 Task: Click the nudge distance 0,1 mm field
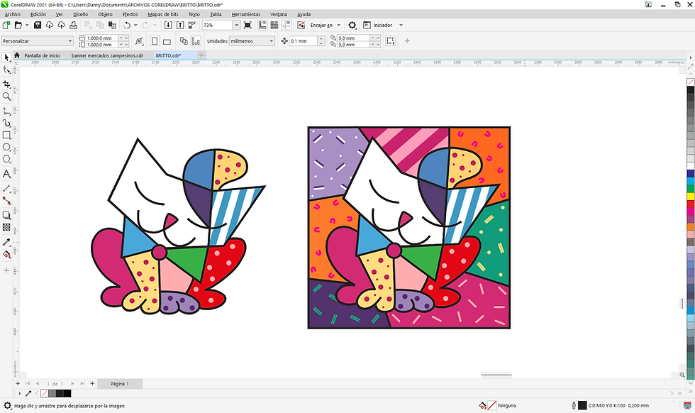(304, 41)
